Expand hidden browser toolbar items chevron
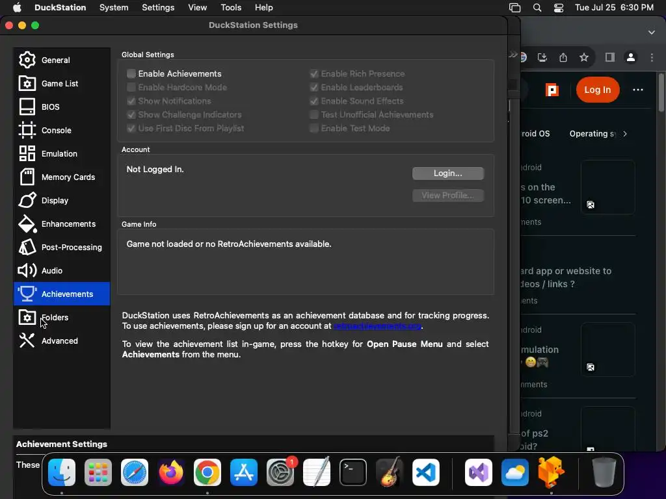The height and width of the screenshot is (499, 666). (x=513, y=55)
